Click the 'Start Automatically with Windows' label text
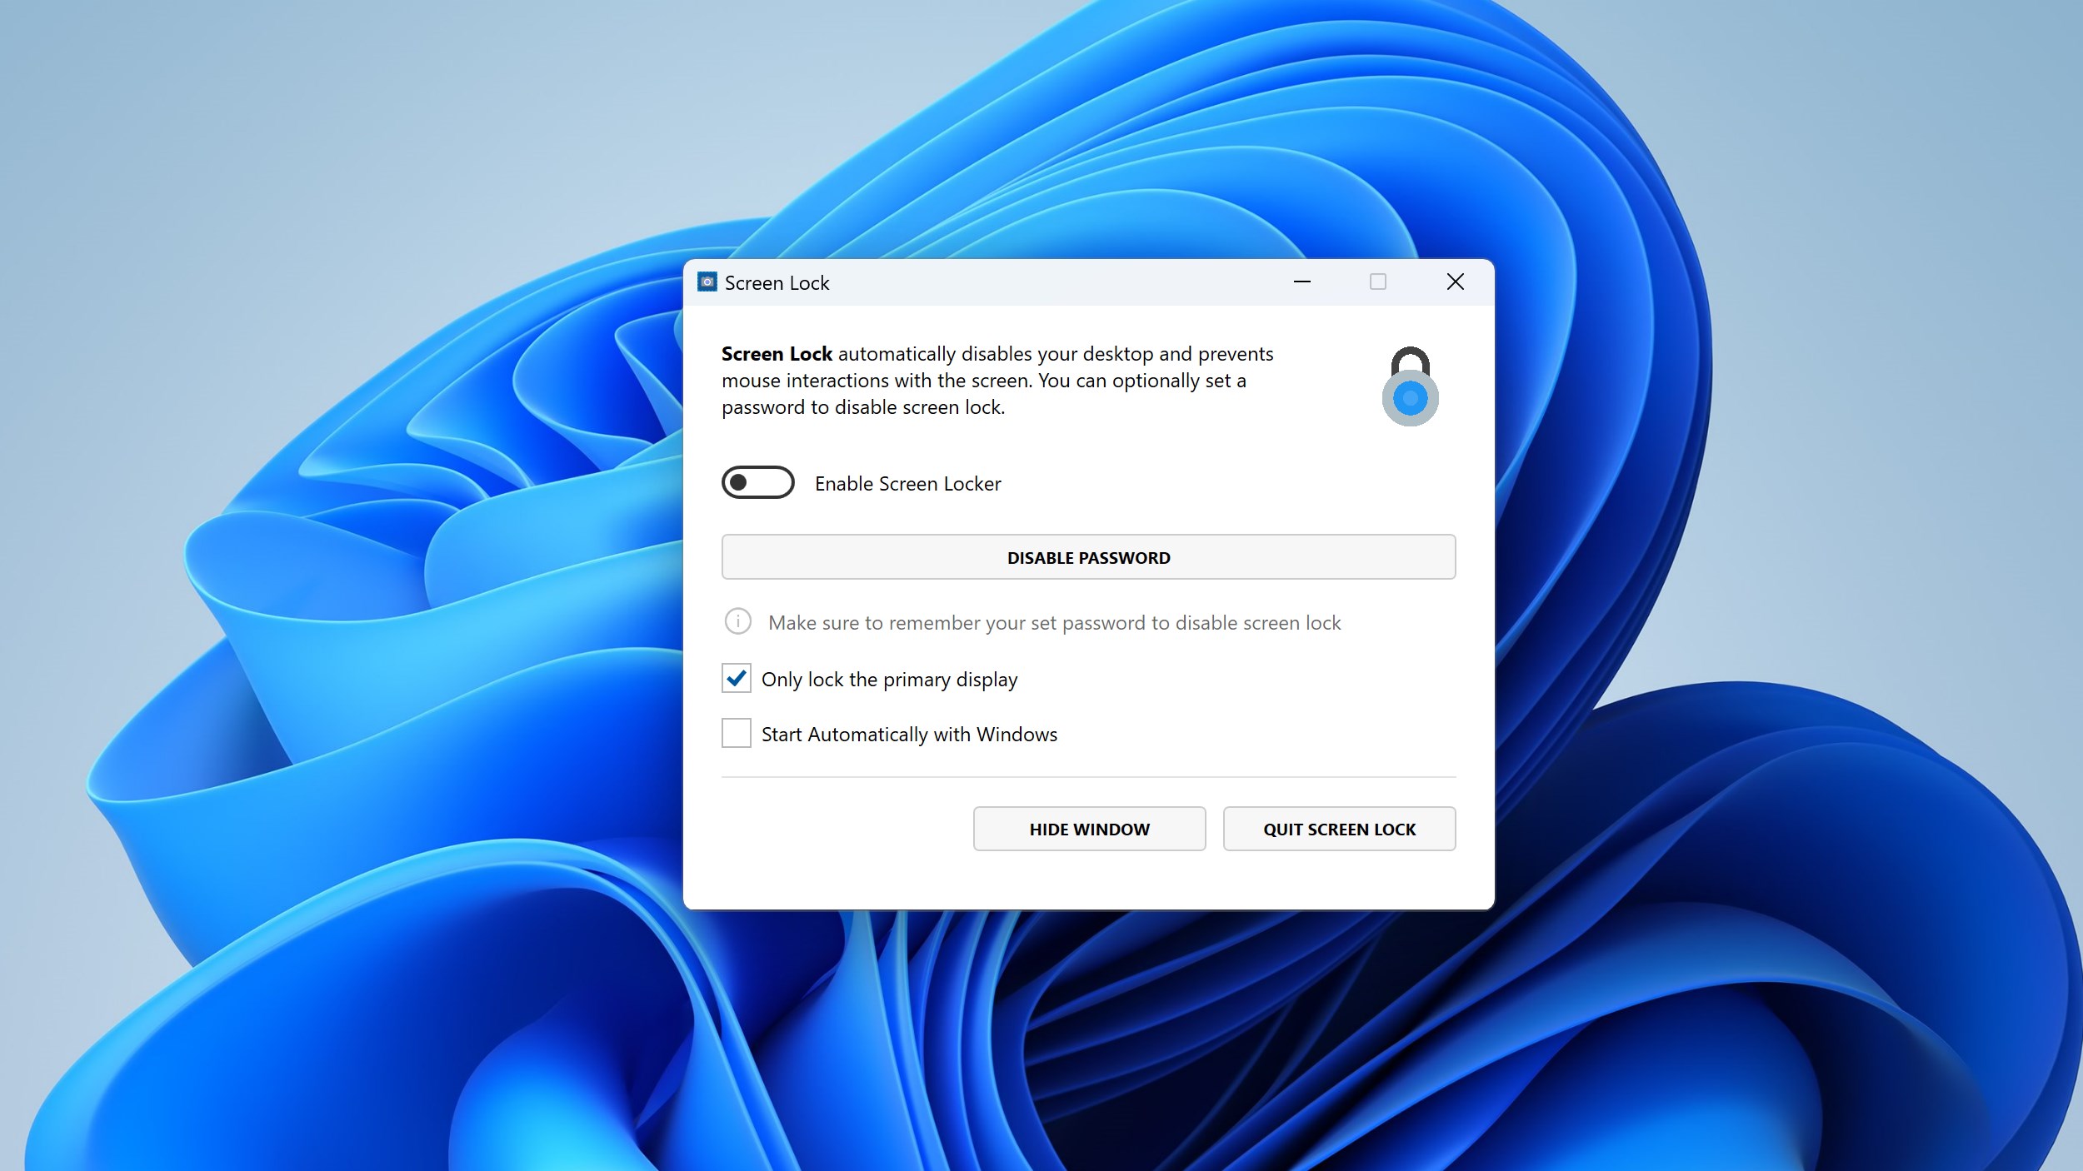This screenshot has width=2083, height=1171. [909, 735]
